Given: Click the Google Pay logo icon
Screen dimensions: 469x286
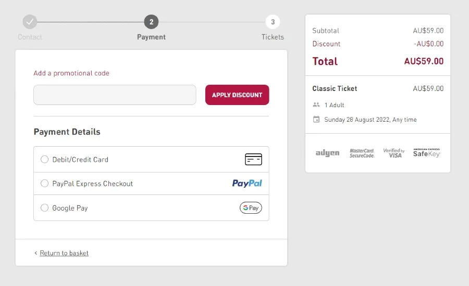Looking at the screenshot, I should point(251,208).
